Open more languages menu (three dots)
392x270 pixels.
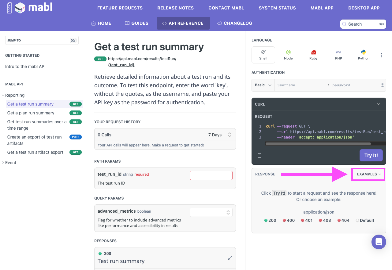pyautogui.click(x=381, y=55)
